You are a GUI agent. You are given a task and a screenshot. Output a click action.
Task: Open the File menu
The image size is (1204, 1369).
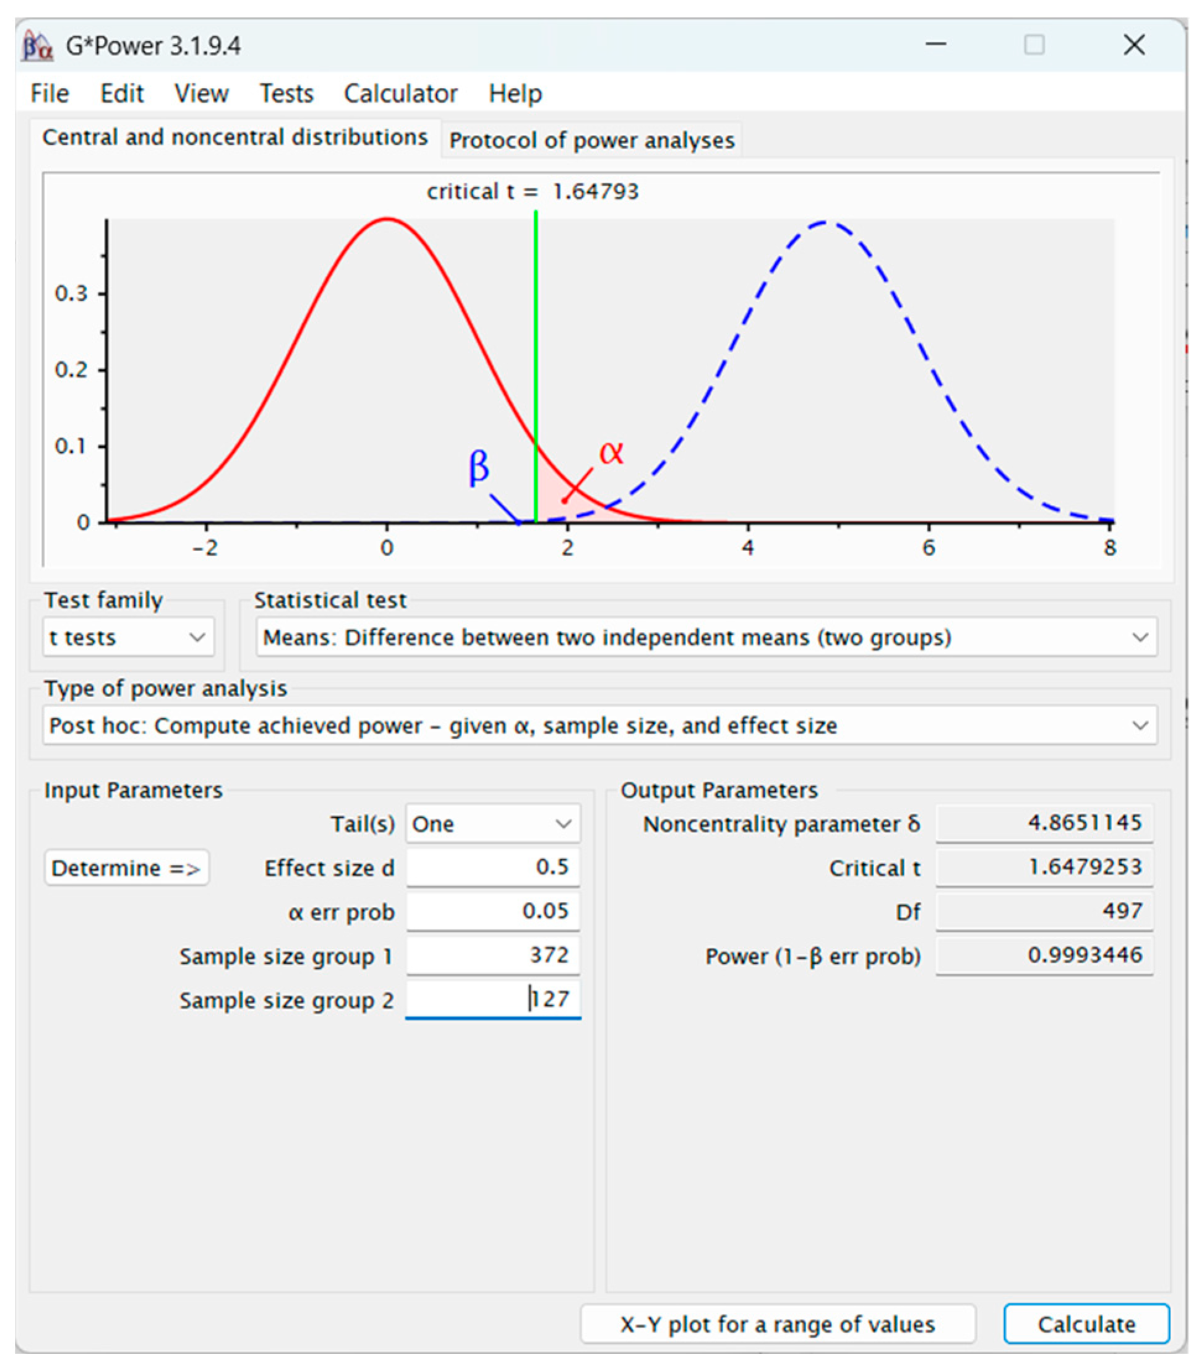point(49,93)
